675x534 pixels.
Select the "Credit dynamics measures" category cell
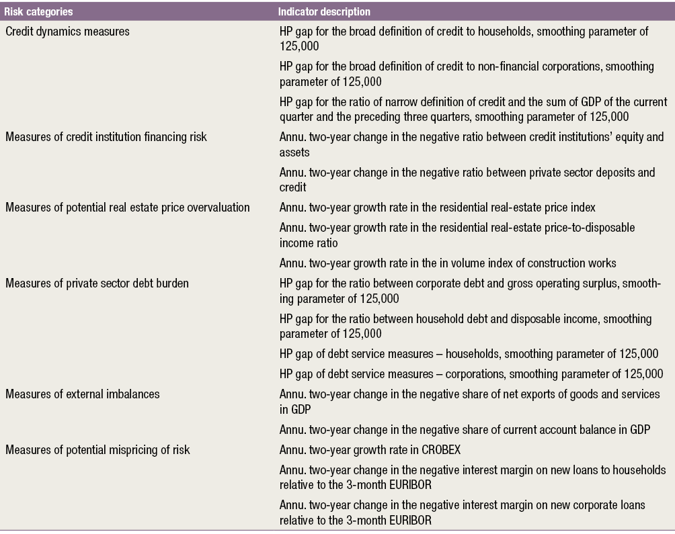(x=61, y=32)
